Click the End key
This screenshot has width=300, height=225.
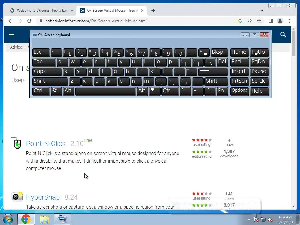point(240,62)
